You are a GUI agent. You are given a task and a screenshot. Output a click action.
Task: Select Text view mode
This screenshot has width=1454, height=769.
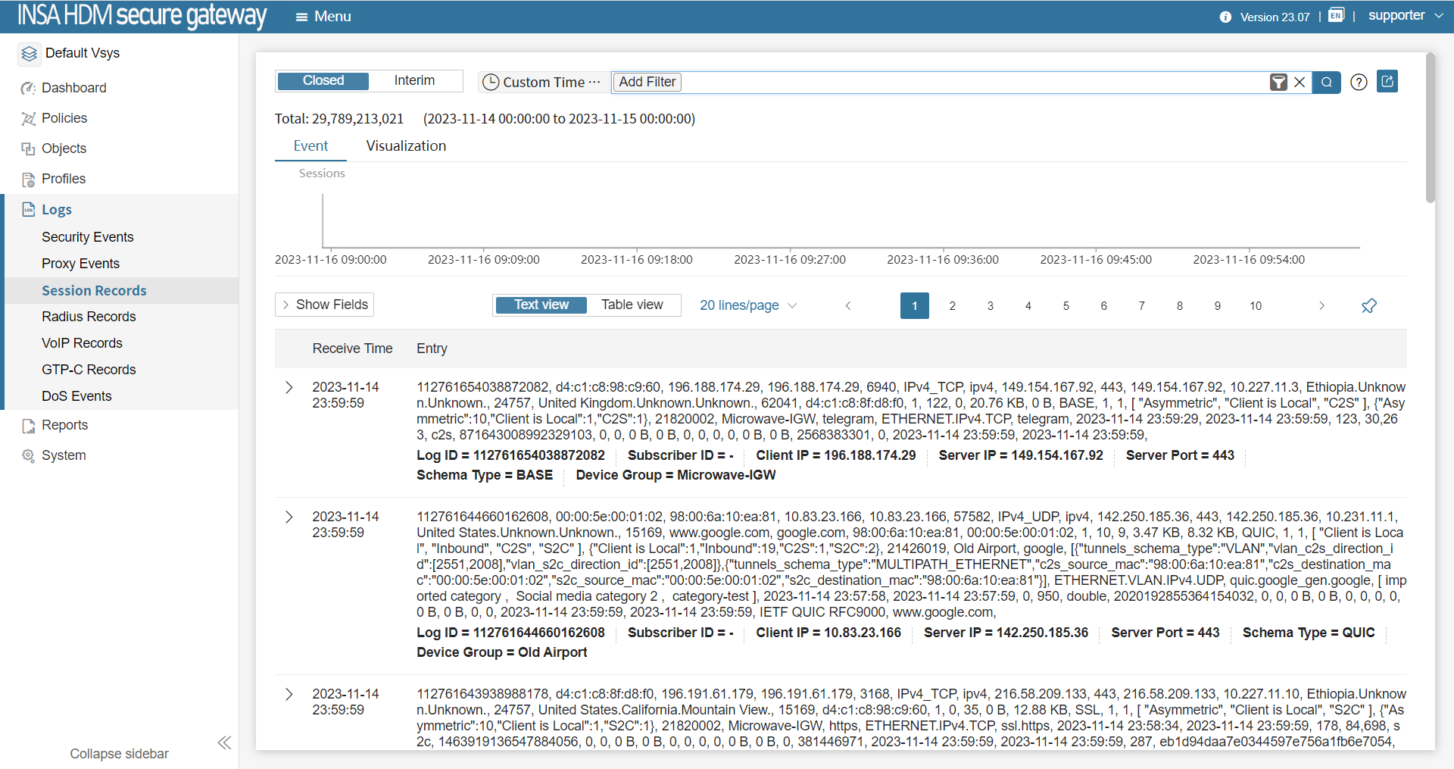click(x=541, y=305)
